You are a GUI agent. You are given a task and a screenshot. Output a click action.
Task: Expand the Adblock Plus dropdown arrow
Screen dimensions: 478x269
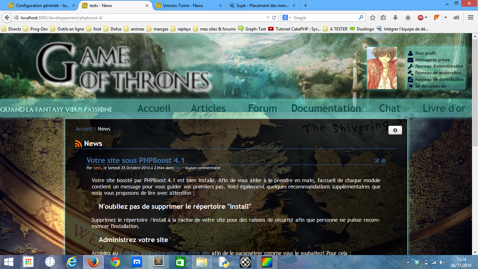[x=426, y=18]
